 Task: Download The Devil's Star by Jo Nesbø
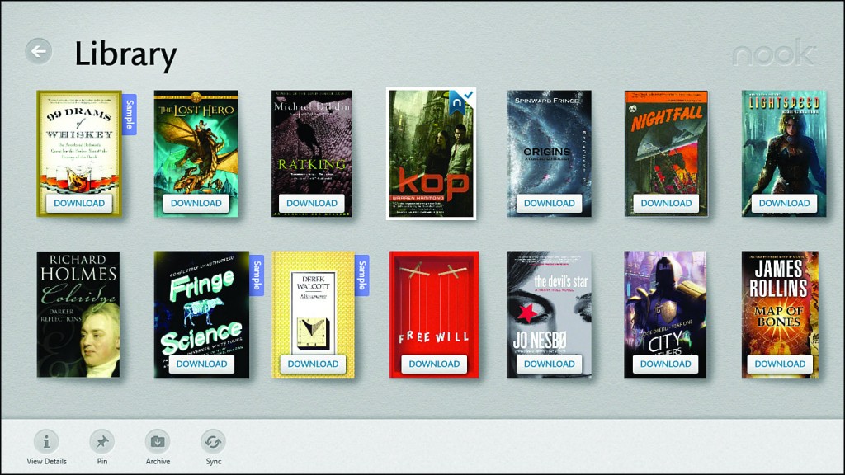pos(549,364)
